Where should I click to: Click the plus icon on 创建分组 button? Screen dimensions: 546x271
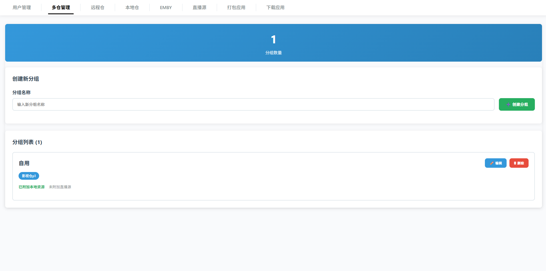[x=508, y=105]
